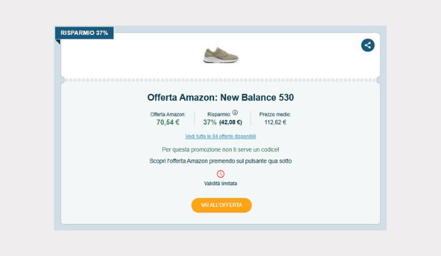This screenshot has width=441, height=256.
Task: Click the dotted coupon separator line
Action: pyautogui.click(x=220, y=80)
